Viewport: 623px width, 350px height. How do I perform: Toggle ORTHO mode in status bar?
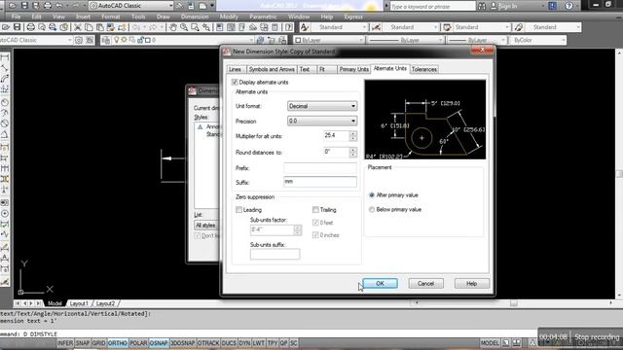coord(118,343)
